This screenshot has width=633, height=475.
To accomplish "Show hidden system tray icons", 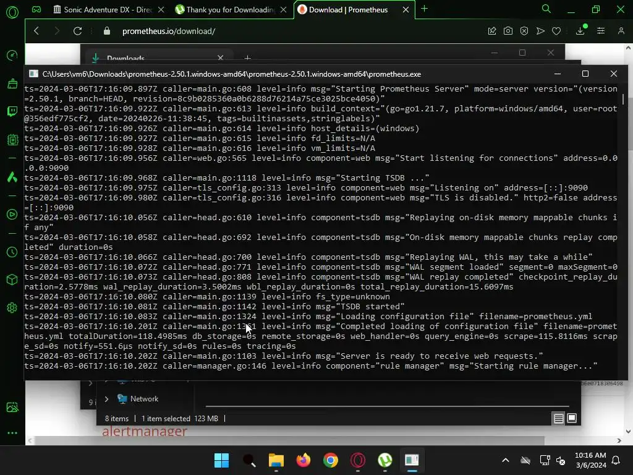I will point(506,460).
